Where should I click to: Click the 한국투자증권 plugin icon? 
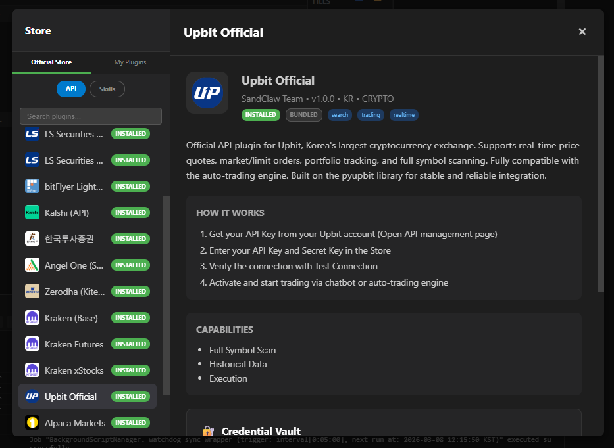coord(32,238)
